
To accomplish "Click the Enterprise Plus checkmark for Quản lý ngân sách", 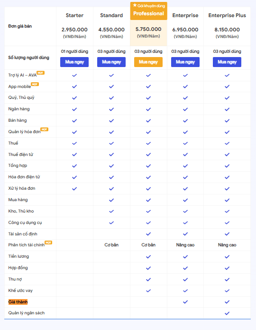I will click(x=227, y=313).
